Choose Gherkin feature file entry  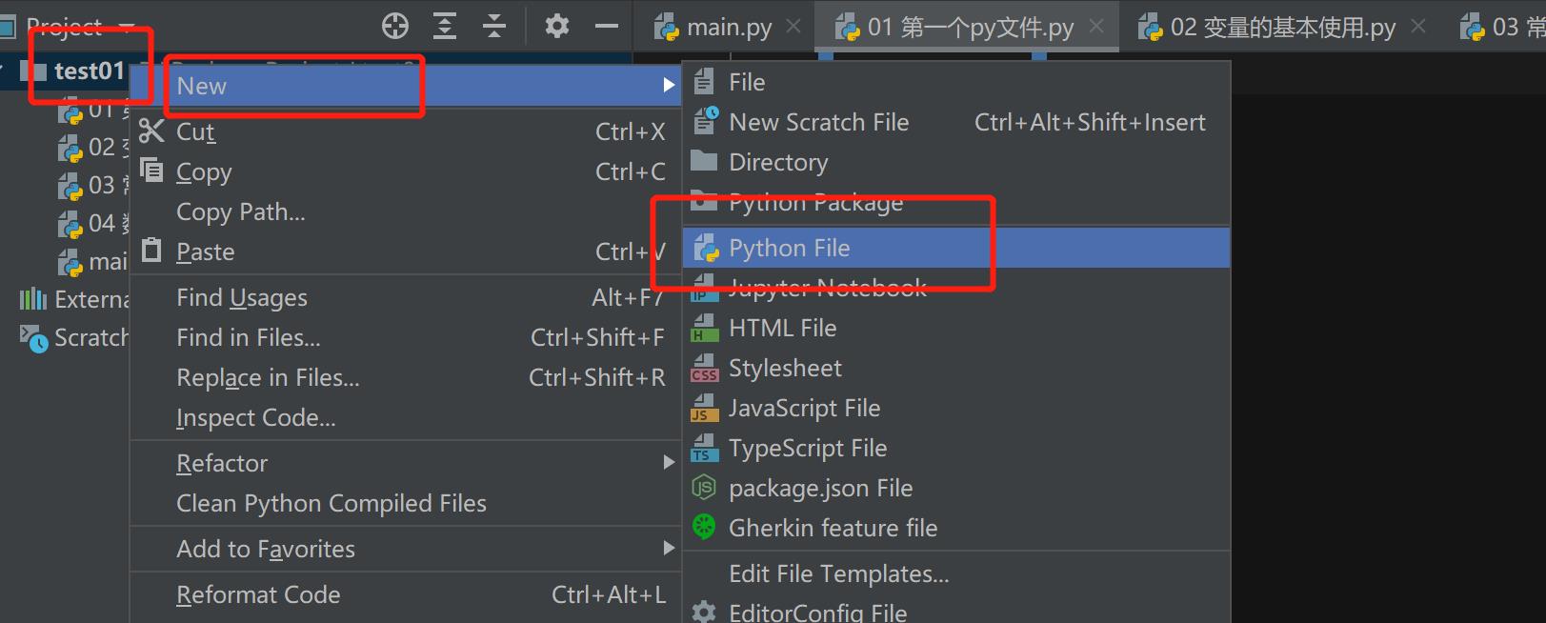click(x=956, y=528)
